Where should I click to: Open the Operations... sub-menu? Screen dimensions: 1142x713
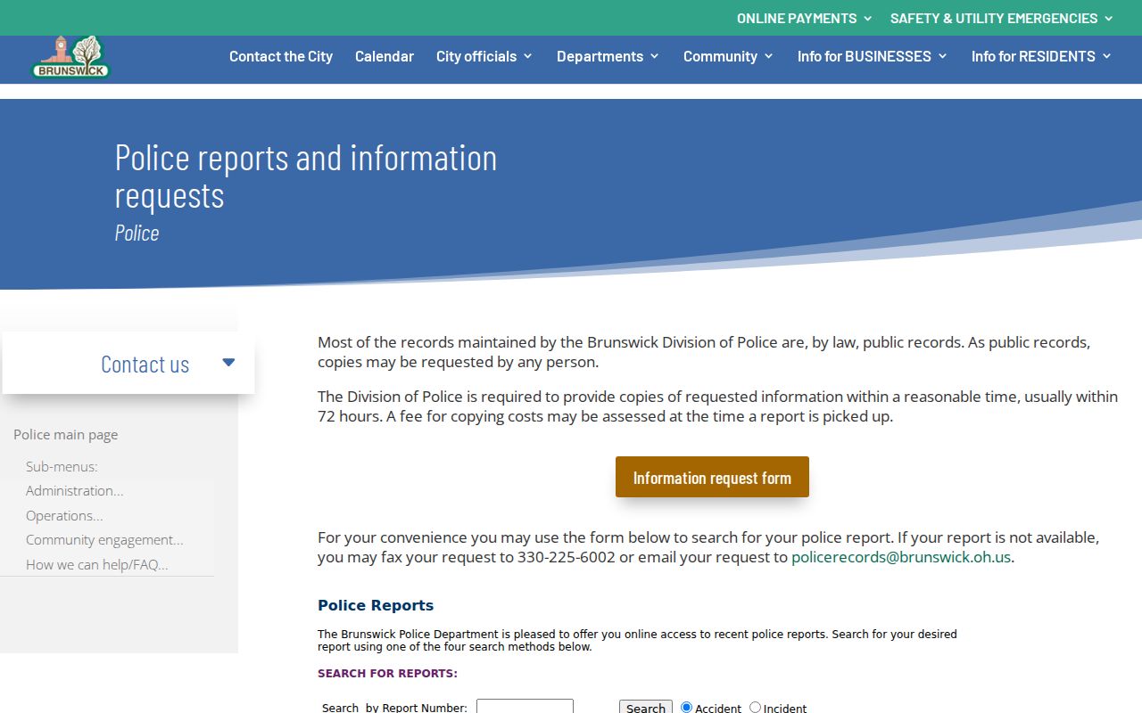tap(64, 516)
